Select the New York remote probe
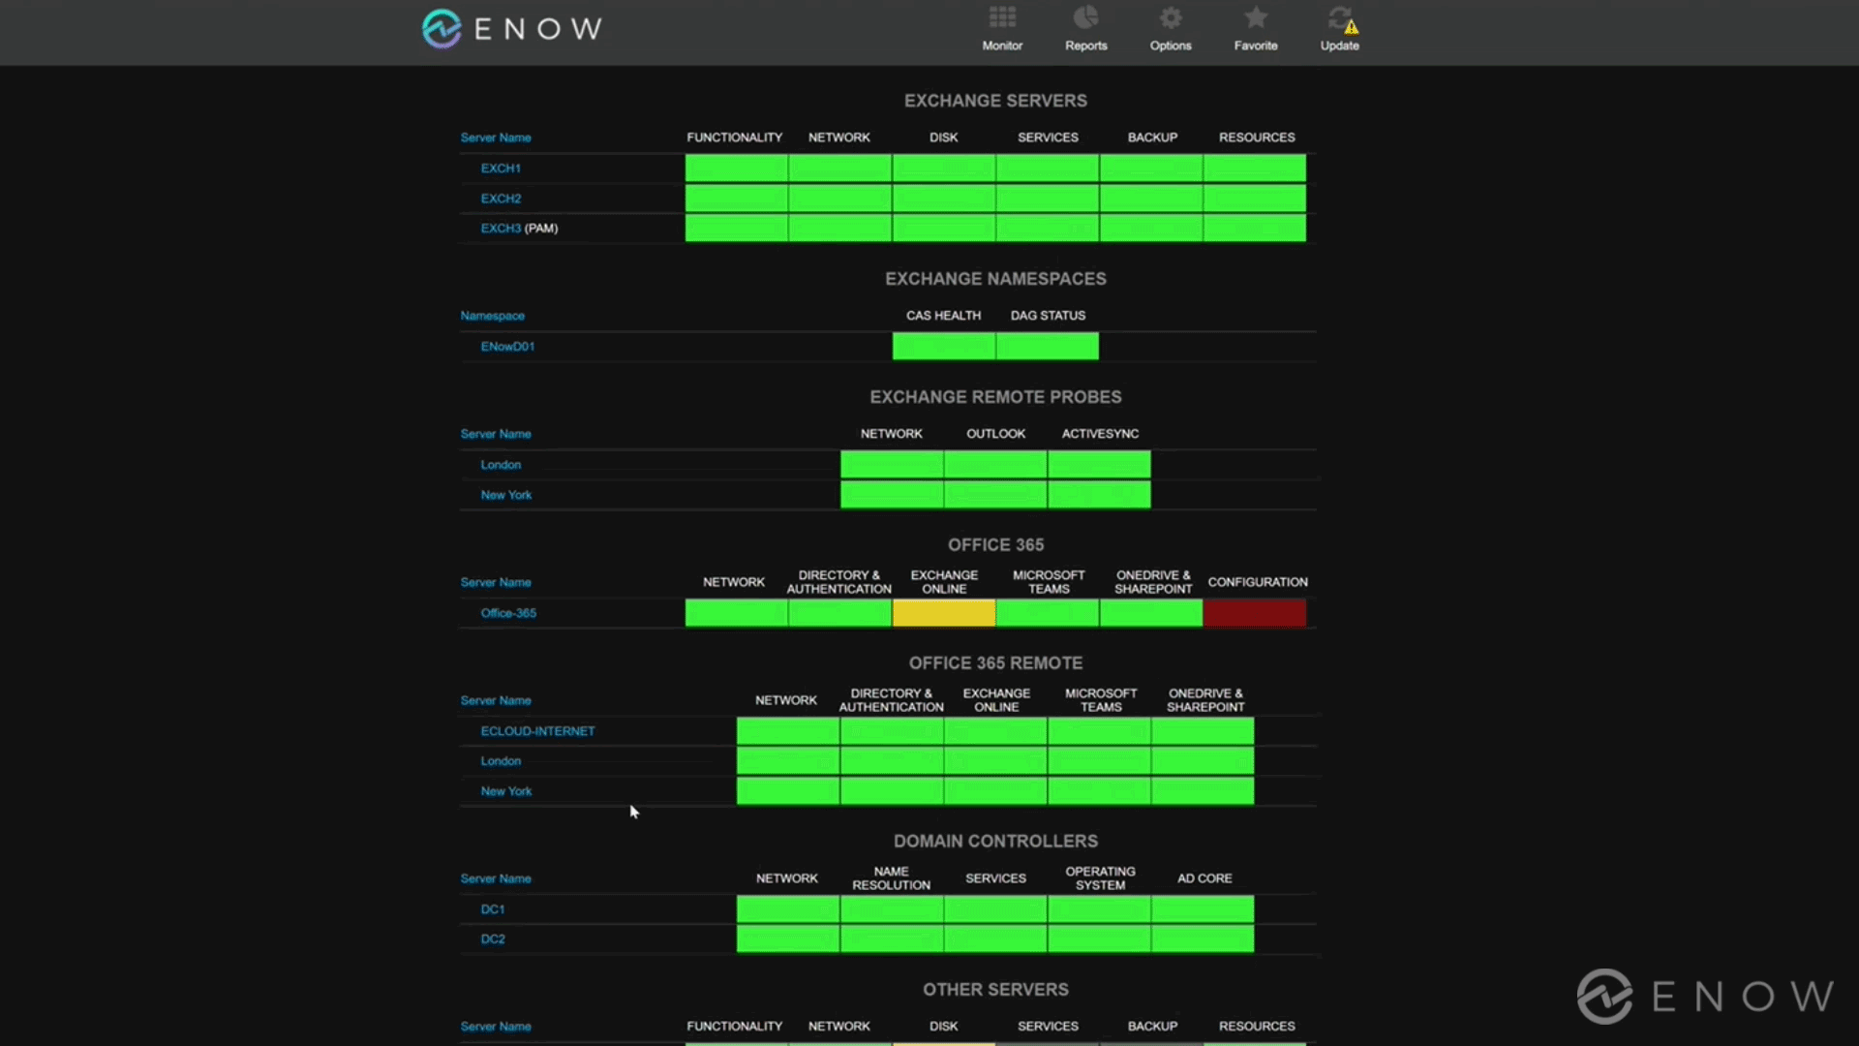This screenshot has width=1859, height=1046. (505, 494)
